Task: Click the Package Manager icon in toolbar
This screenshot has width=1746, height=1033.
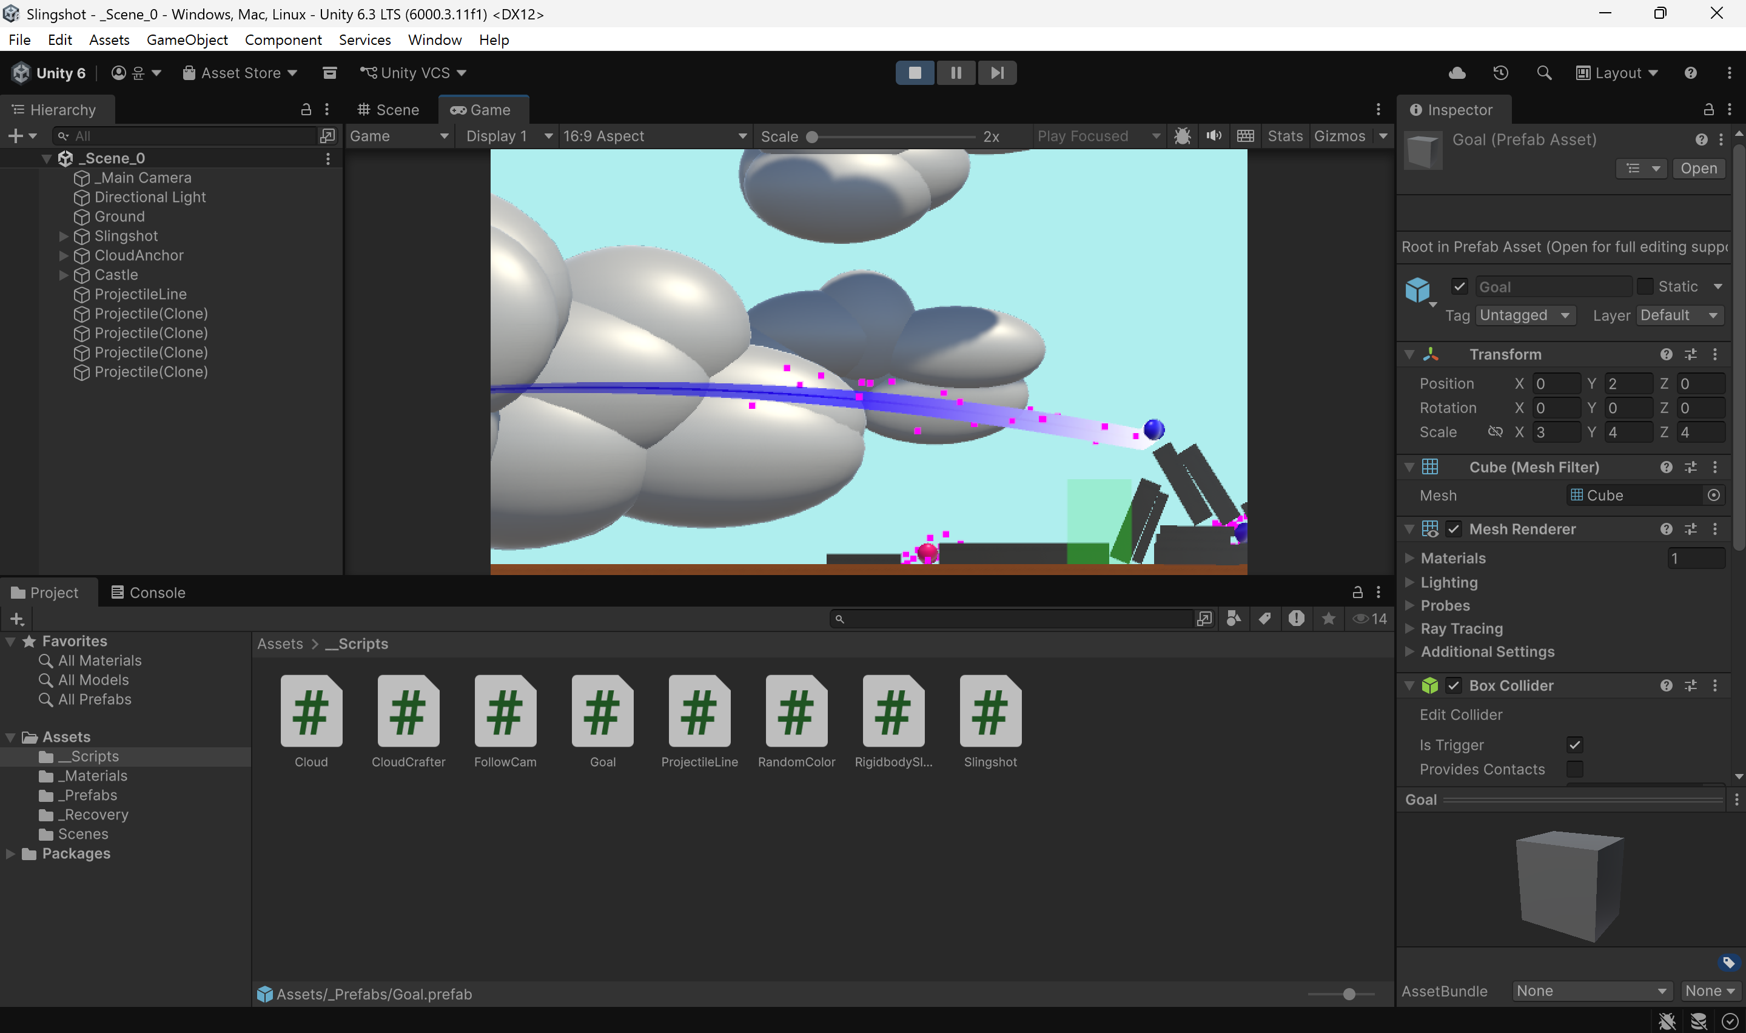Action: click(x=330, y=73)
